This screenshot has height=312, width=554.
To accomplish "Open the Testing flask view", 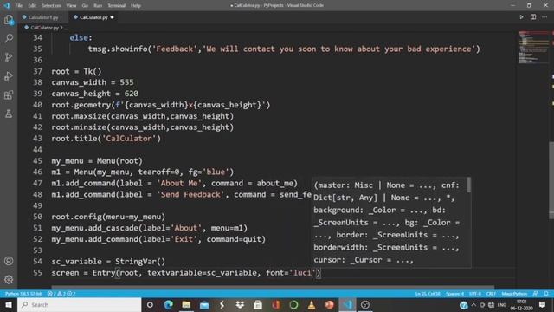I will (9, 114).
